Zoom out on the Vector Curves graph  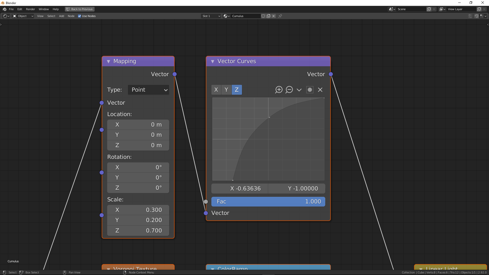pyautogui.click(x=289, y=90)
